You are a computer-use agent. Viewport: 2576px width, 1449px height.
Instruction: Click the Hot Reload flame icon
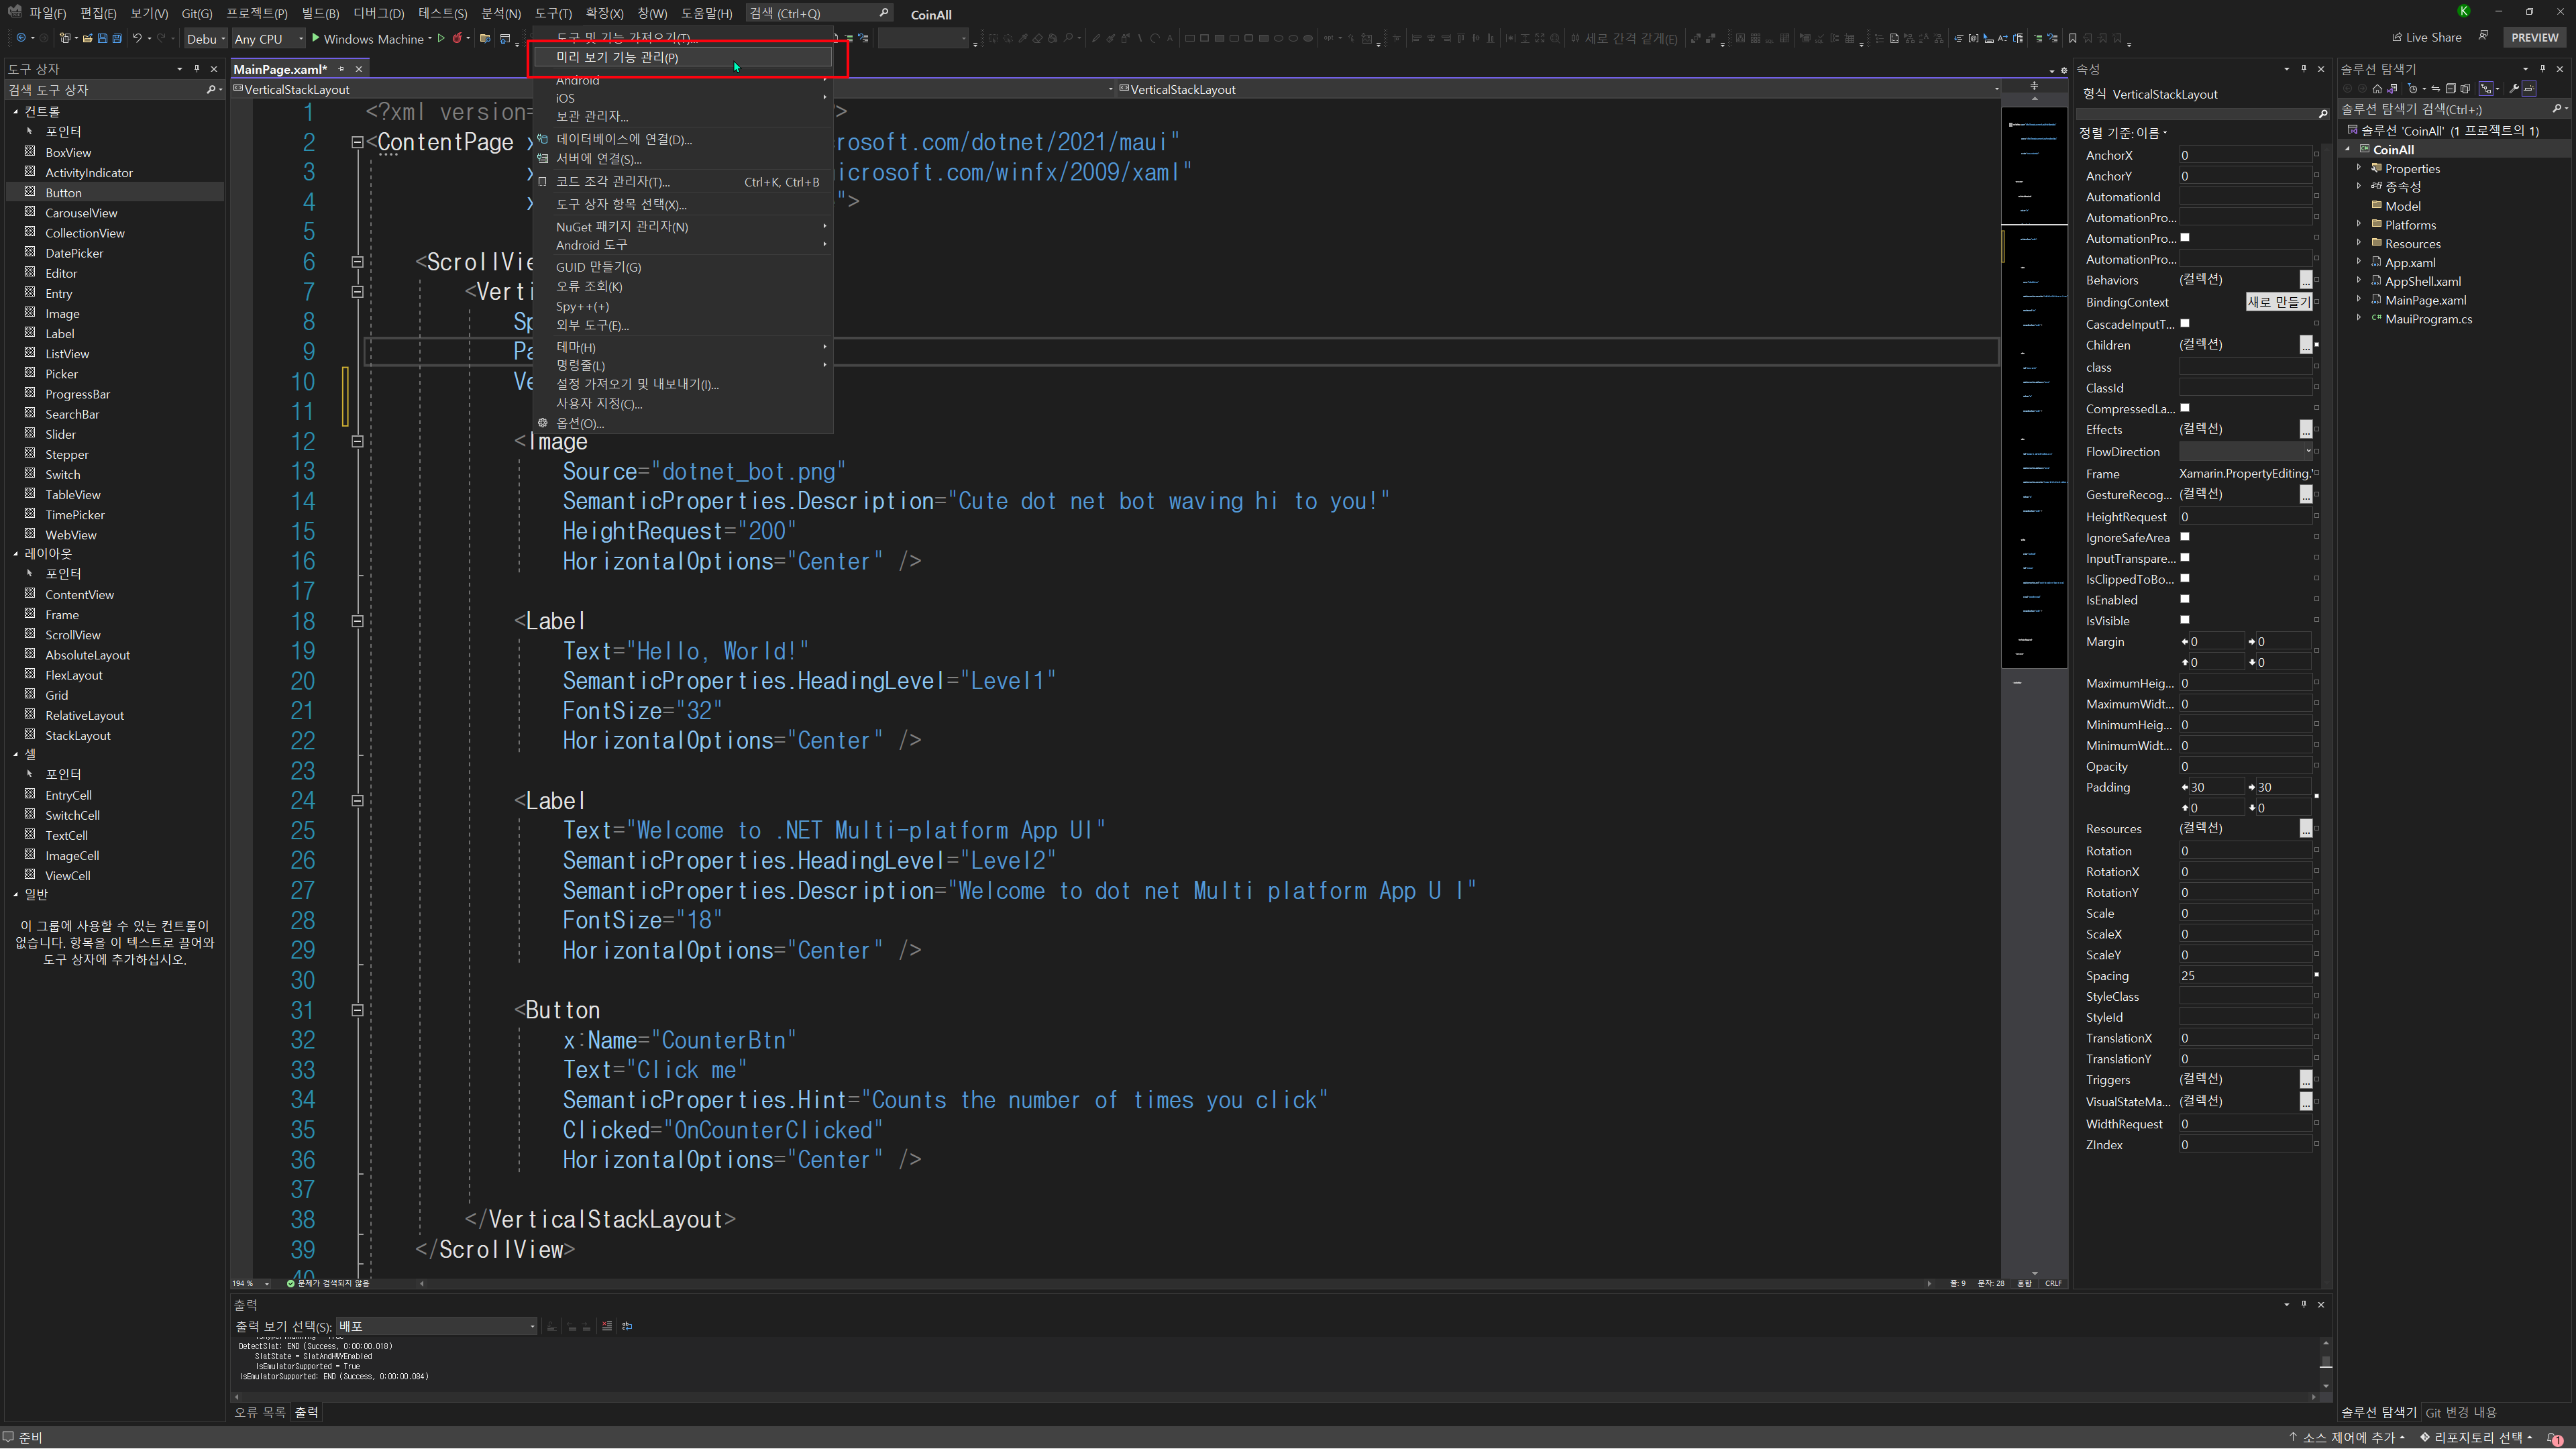click(x=457, y=38)
